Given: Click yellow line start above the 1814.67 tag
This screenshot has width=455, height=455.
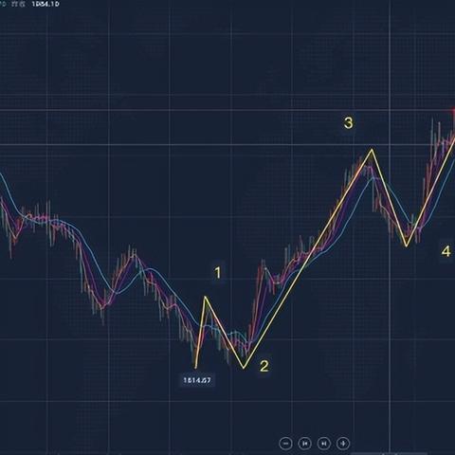Looking at the screenshot, I should 196,367.
